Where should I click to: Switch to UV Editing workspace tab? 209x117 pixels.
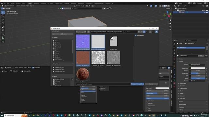pyautogui.click(x=50, y=3)
